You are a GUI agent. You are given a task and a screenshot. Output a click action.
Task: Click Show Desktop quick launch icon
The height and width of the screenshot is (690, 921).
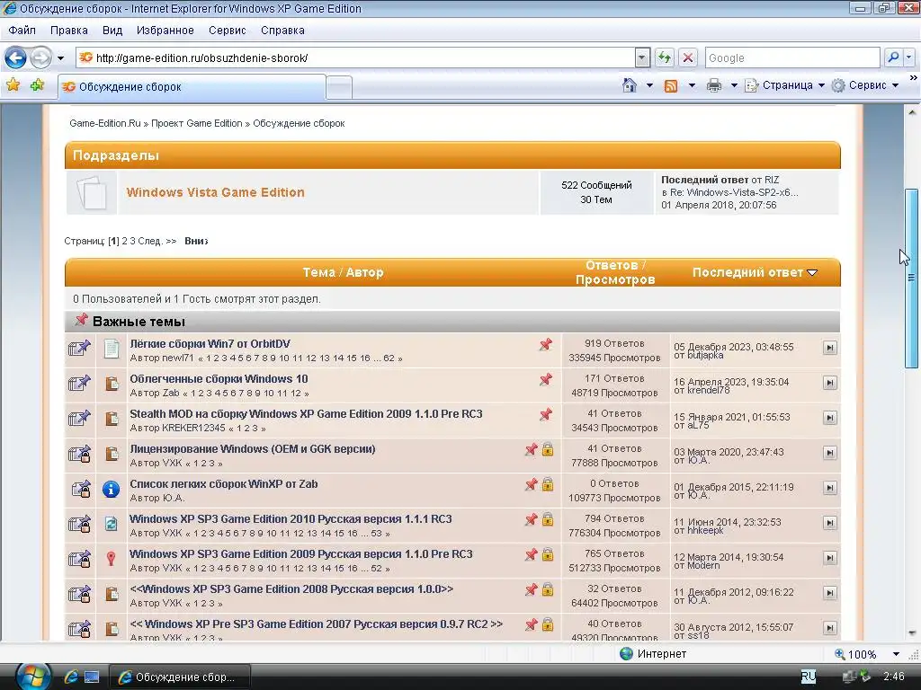92,677
